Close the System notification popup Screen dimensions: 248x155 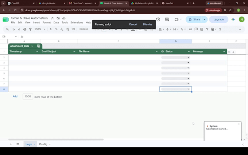[x=239, y=124]
